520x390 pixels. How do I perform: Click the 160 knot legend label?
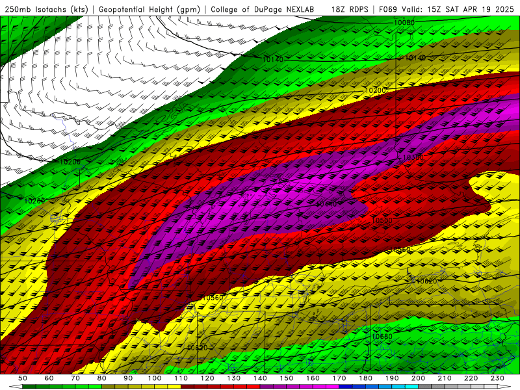pos(313,378)
